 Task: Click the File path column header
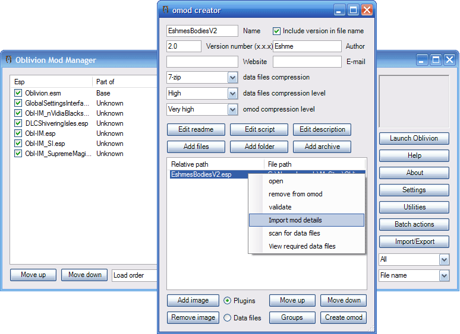point(315,164)
